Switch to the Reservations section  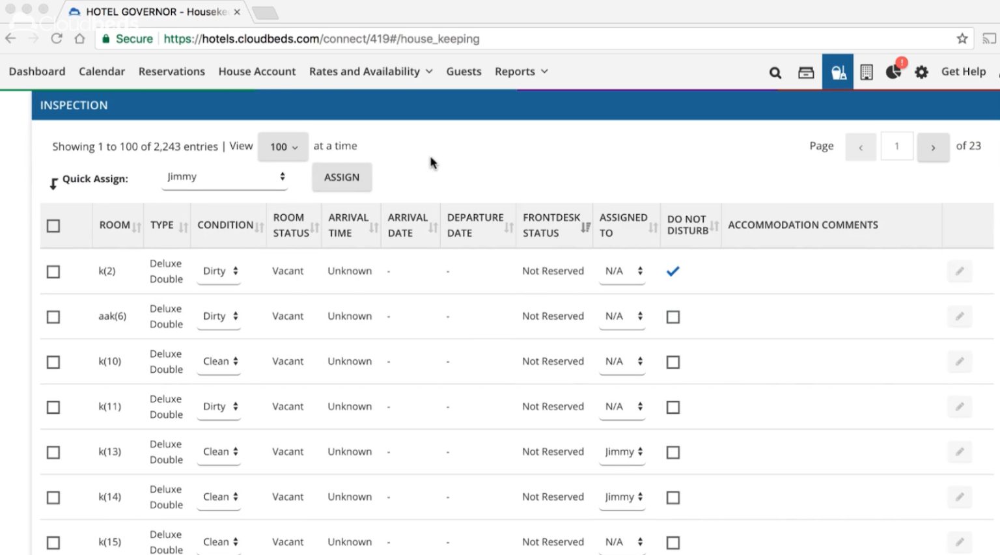171,72
